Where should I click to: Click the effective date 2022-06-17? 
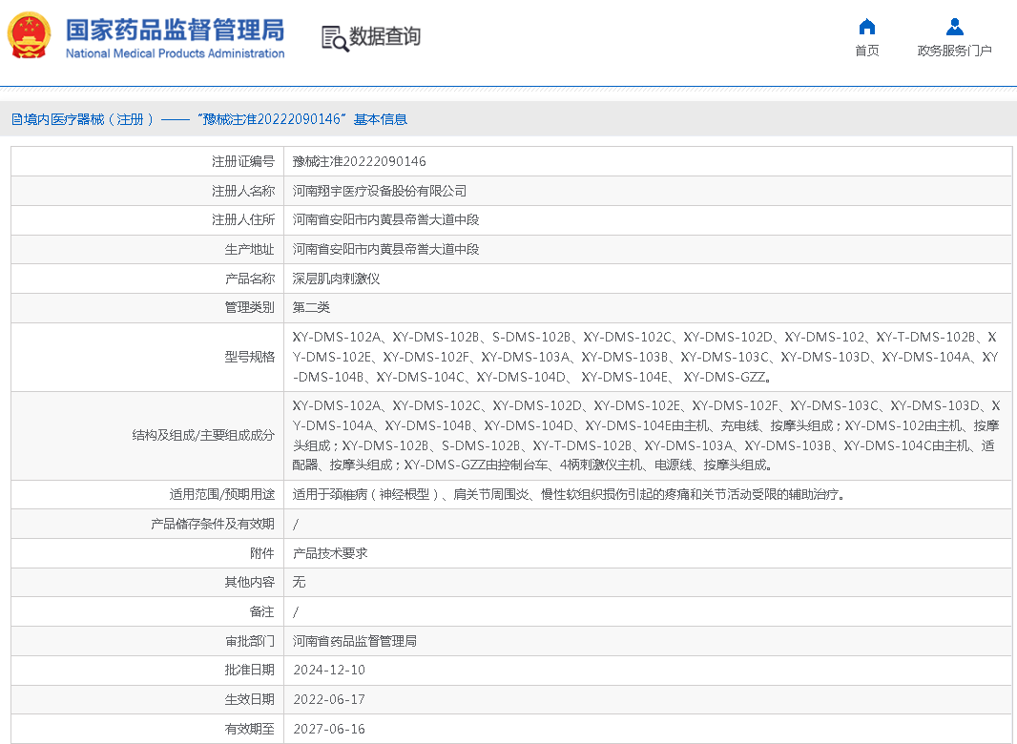(328, 699)
